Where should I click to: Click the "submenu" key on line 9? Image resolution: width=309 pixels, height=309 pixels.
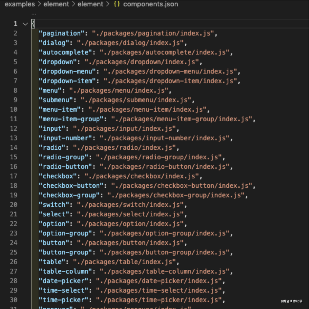[56, 100]
